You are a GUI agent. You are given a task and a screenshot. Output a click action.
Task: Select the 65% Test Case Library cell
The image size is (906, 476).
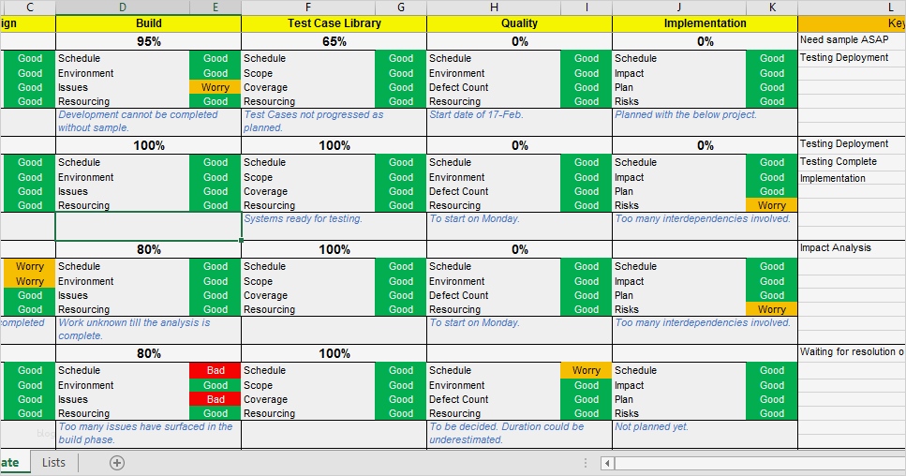pos(334,41)
